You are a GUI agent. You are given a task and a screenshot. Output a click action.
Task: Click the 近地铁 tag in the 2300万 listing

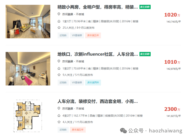click(63, 130)
